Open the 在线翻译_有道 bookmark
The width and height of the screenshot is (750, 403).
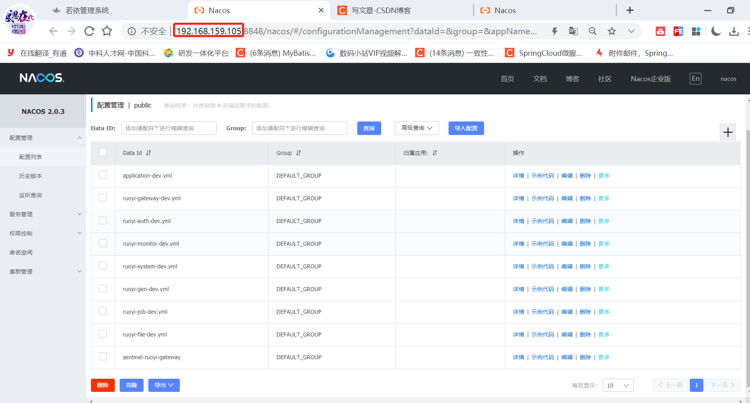37,53
